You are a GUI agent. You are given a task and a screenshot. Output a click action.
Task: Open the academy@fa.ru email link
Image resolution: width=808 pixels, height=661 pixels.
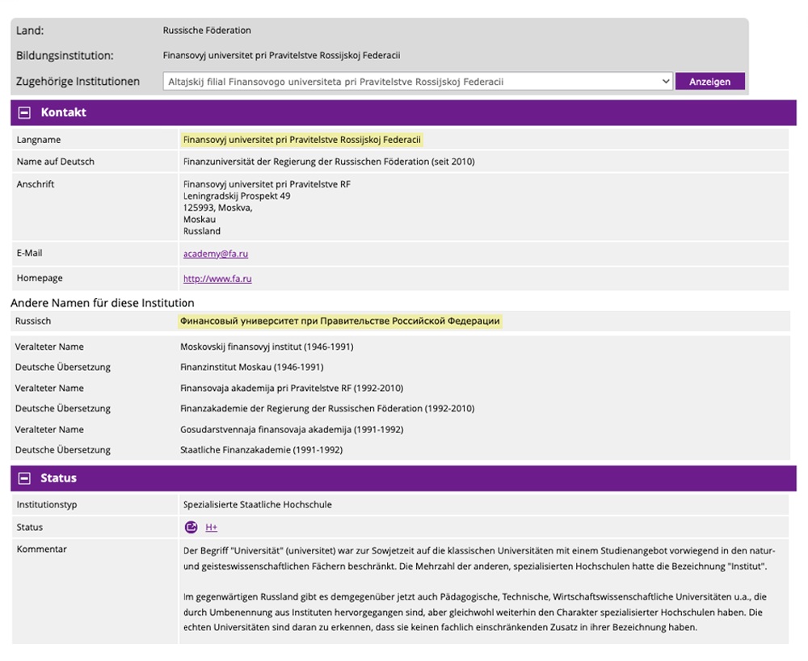click(216, 254)
